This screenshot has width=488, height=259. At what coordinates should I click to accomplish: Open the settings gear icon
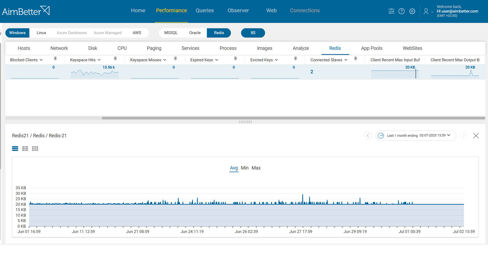tap(412, 11)
